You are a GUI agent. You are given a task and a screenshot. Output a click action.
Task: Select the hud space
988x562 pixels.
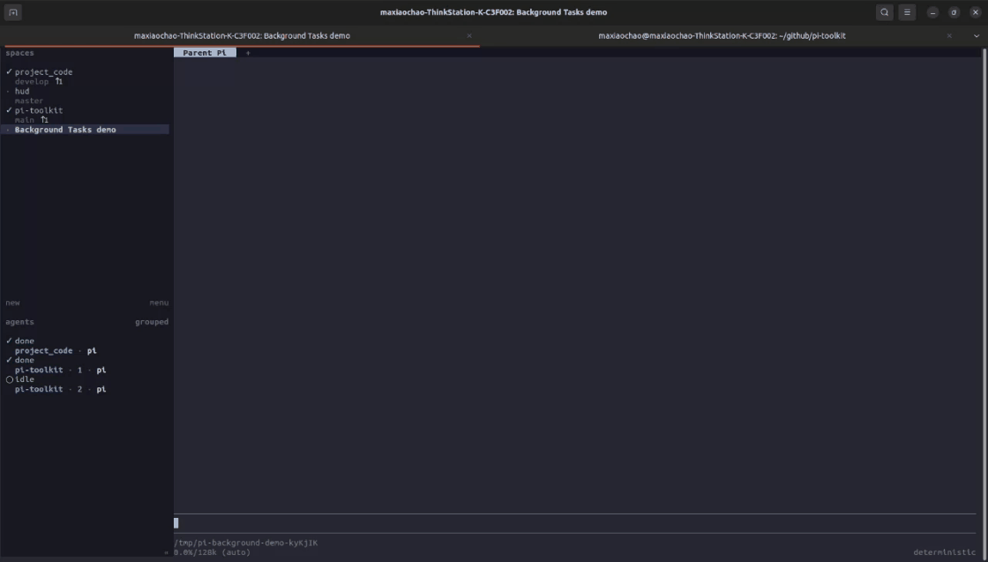tap(22, 92)
